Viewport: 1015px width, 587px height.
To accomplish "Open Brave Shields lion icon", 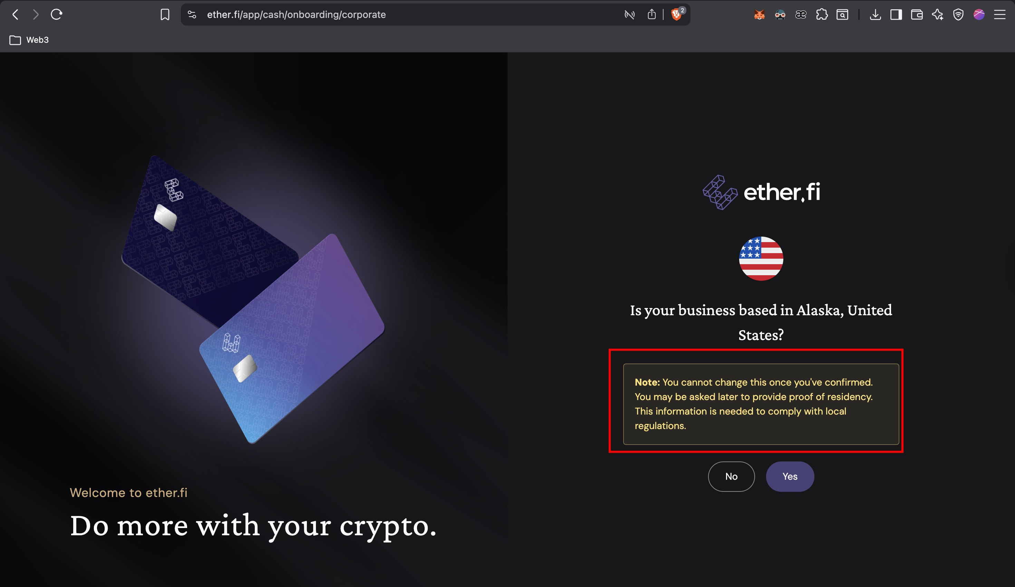I will point(677,15).
